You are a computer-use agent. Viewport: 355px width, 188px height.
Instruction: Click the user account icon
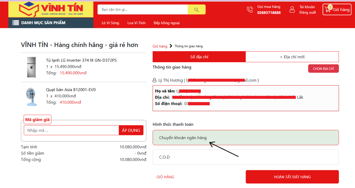292,10
